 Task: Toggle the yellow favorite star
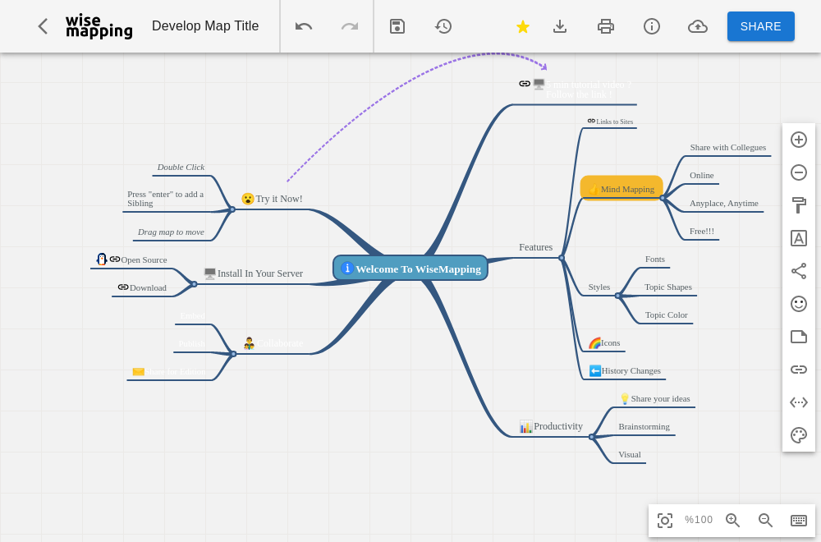(522, 26)
